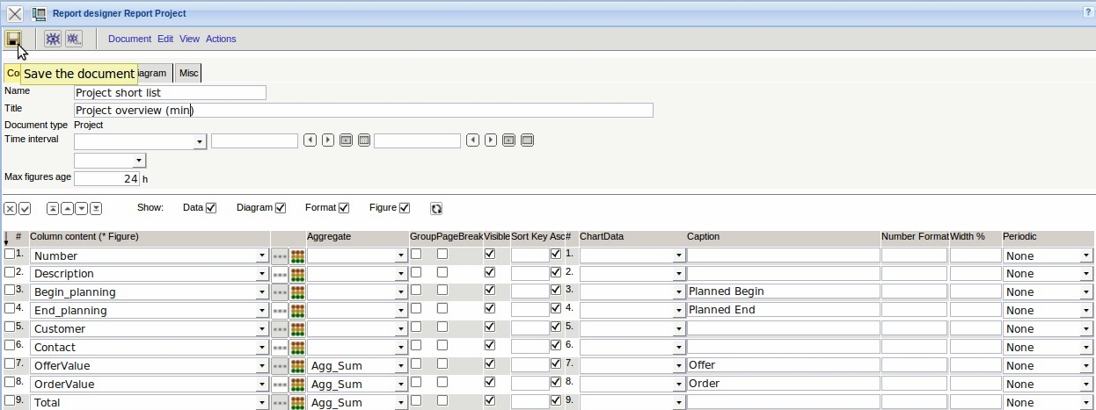This screenshot has width=1096, height=410.
Task: Toggle the Visible checkbox for Description row
Action: [x=490, y=272]
